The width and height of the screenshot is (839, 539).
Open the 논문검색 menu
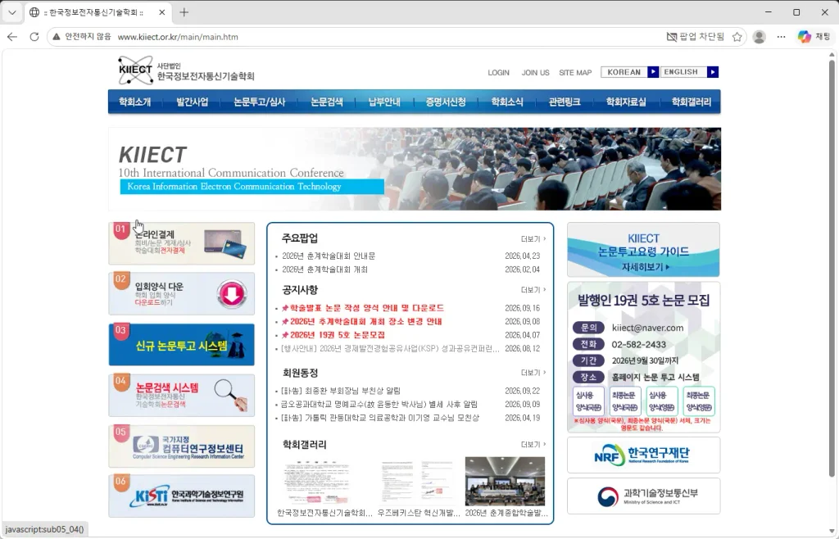tap(326, 102)
